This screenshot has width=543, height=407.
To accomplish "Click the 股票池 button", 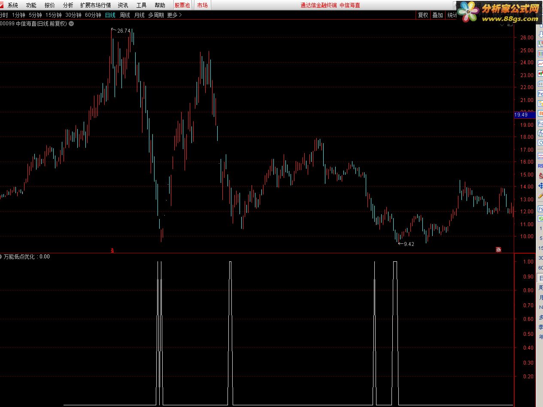I will tap(182, 5).
